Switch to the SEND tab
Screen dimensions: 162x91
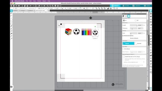pos(147,6)
